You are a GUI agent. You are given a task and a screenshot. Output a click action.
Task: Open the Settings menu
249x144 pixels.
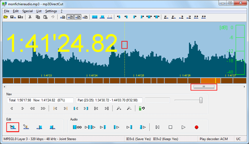51,11
